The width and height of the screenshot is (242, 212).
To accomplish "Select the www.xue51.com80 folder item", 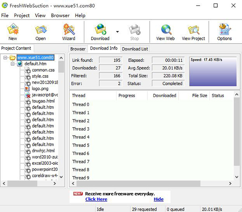I will [x=36, y=57].
